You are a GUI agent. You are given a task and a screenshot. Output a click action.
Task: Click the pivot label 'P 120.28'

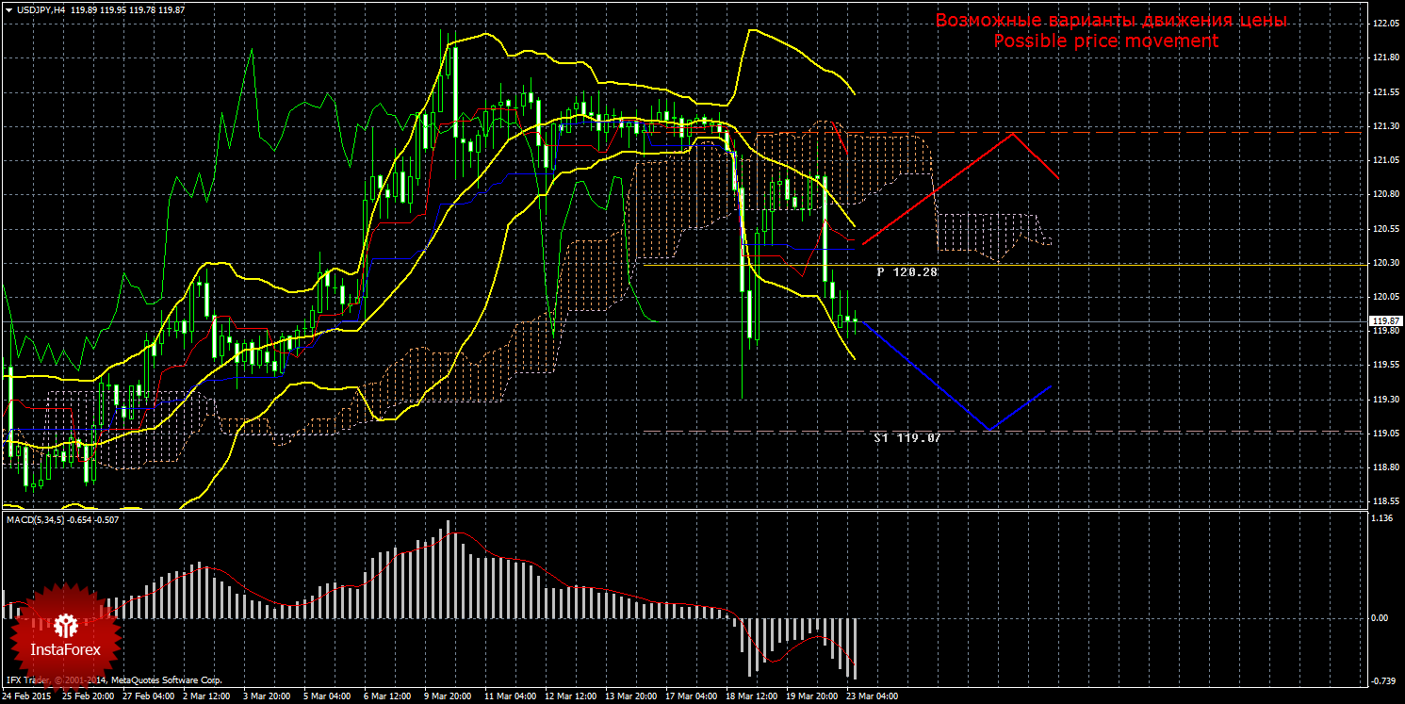(x=907, y=271)
